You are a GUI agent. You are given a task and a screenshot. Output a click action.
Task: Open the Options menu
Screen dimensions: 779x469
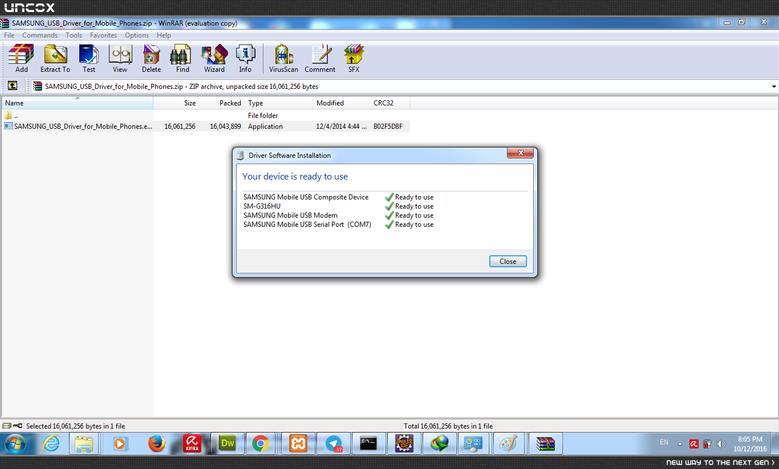tap(137, 35)
